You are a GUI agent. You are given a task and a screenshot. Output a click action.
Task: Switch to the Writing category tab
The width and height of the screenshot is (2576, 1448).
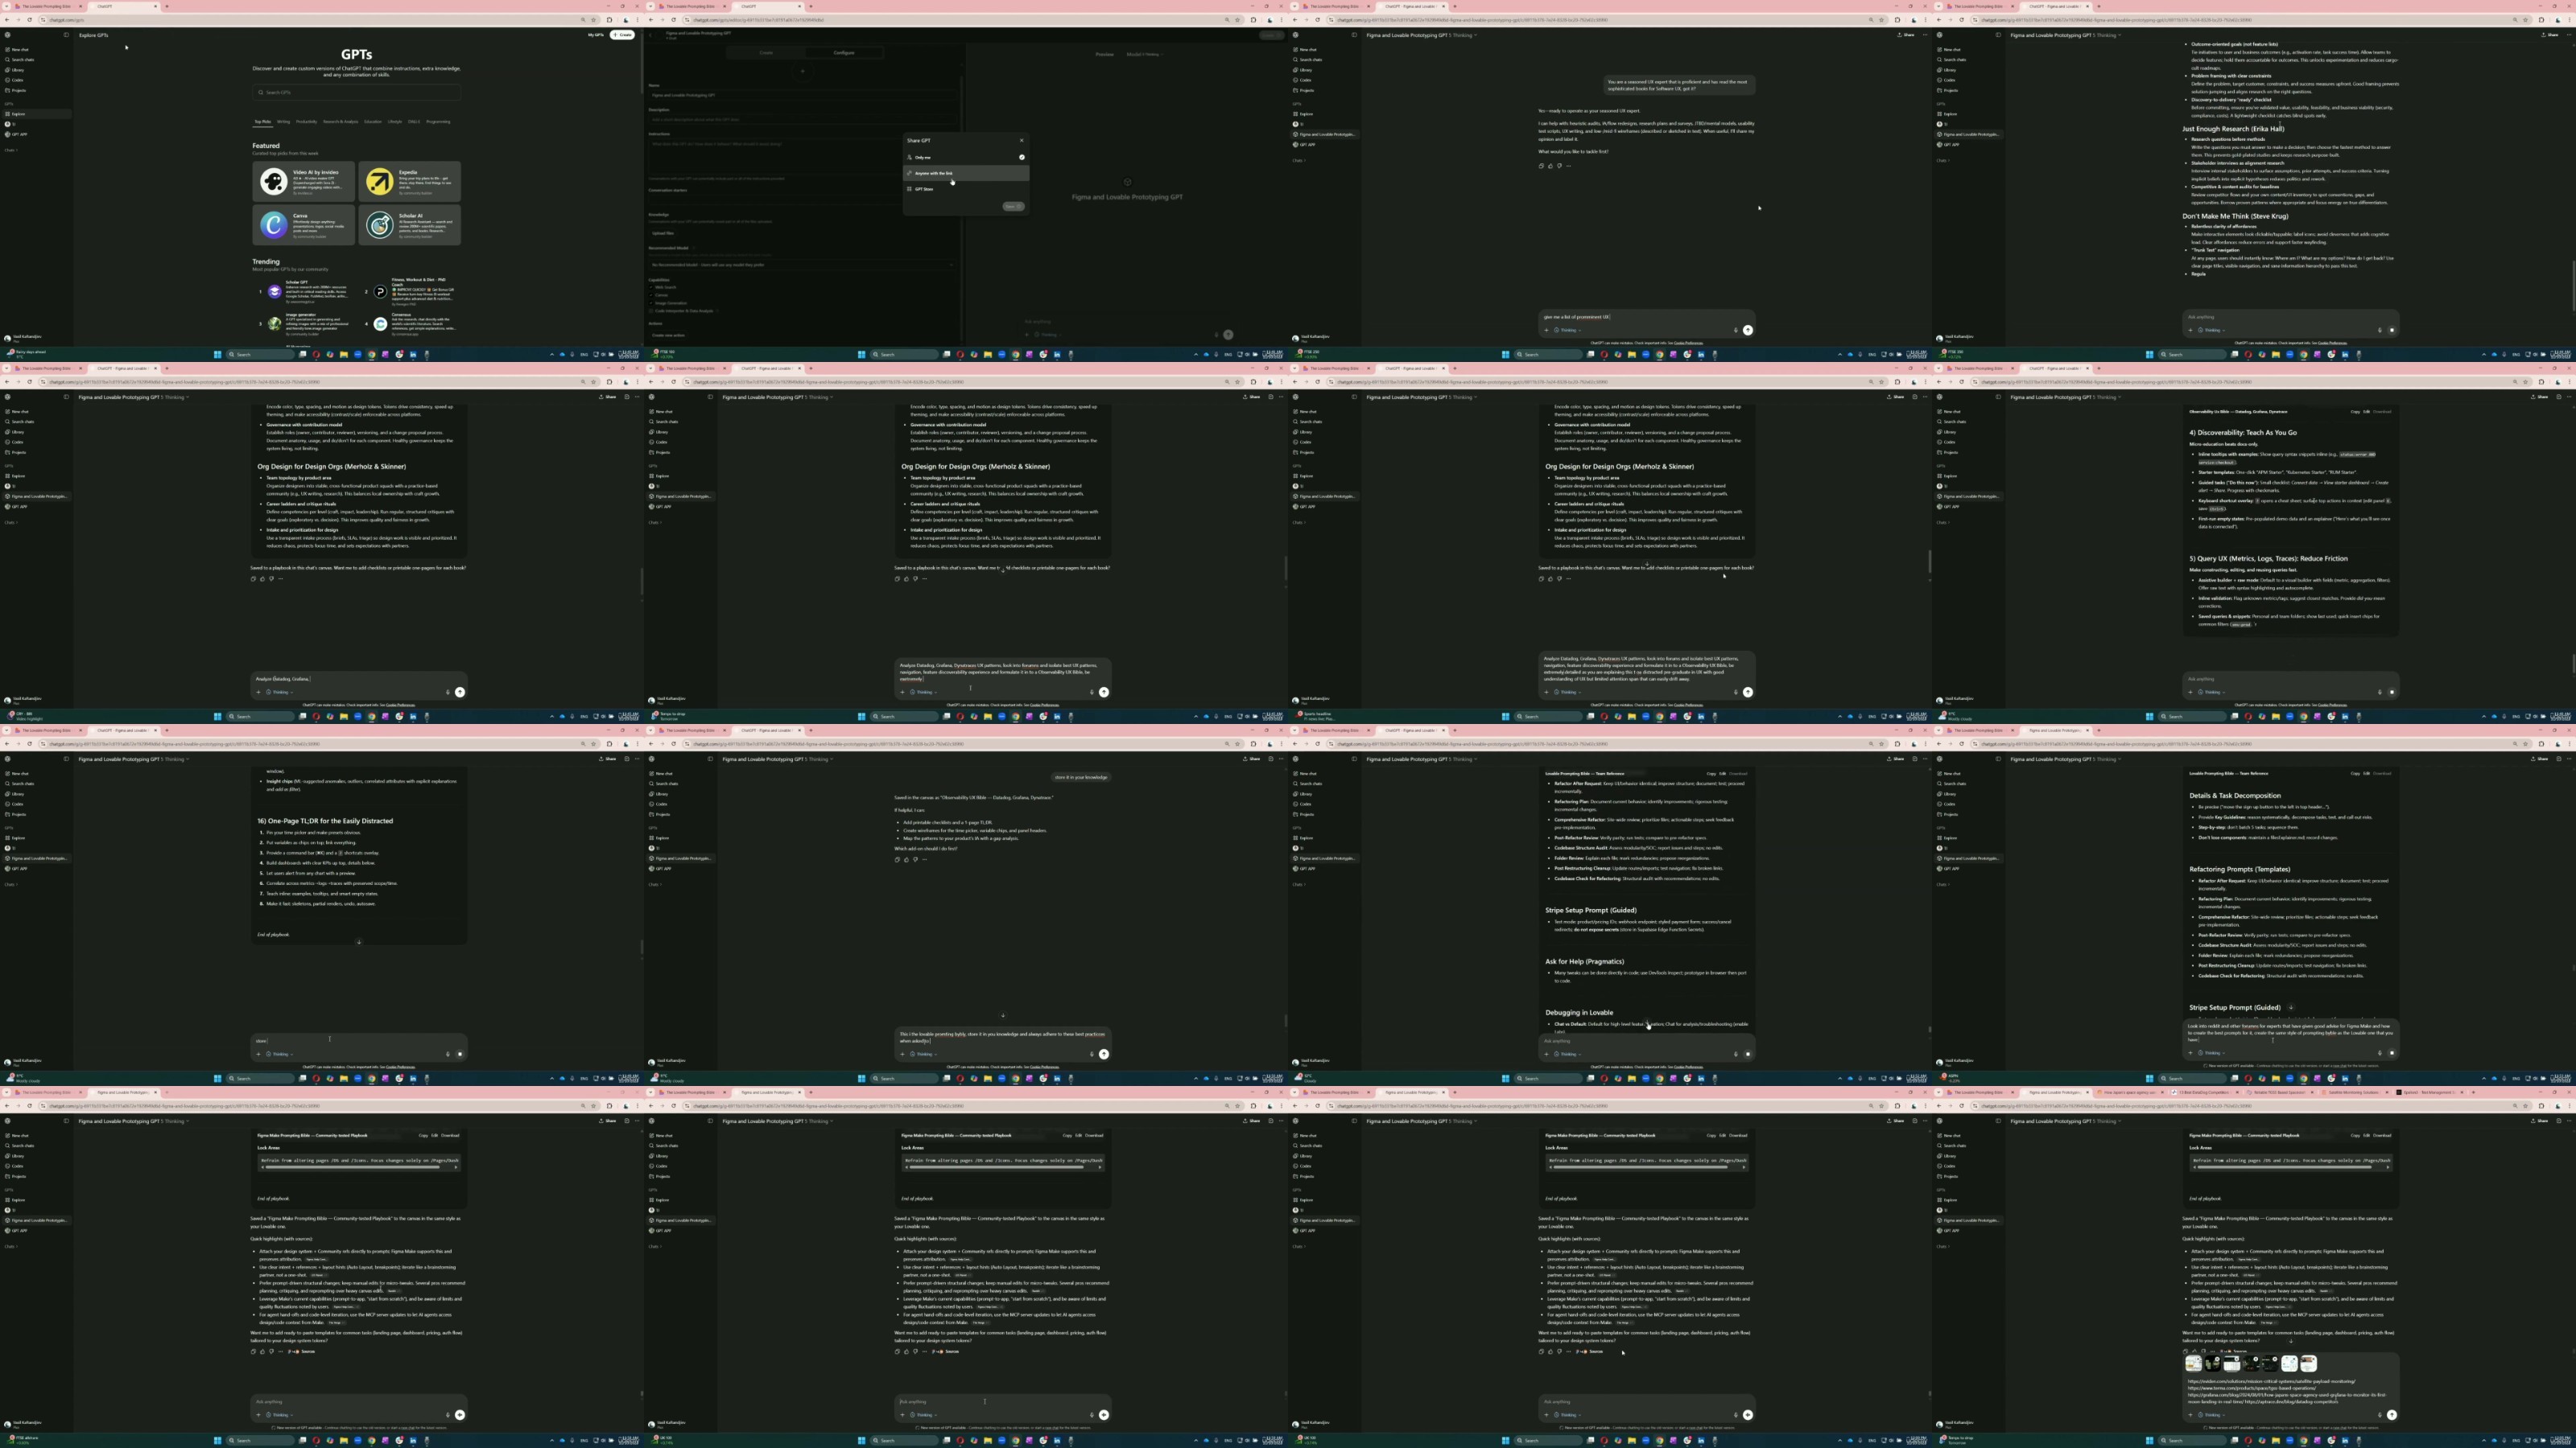(283, 121)
